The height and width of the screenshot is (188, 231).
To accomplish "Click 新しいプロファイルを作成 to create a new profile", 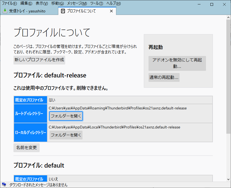I will (x=39, y=60).
